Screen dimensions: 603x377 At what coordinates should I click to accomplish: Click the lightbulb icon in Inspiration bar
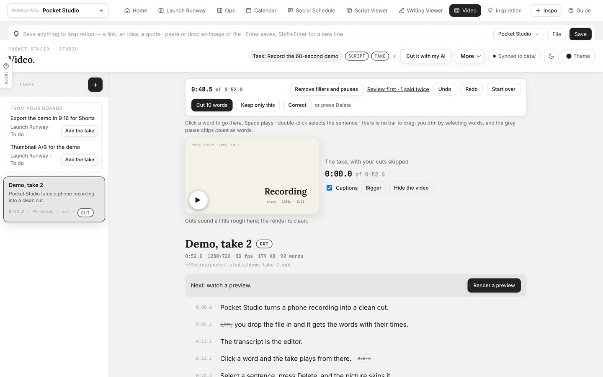[x=16, y=34]
